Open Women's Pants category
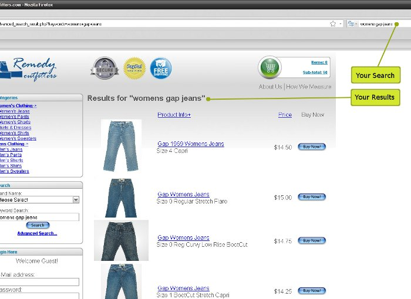This screenshot has width=411, height=299. (14, 117)
